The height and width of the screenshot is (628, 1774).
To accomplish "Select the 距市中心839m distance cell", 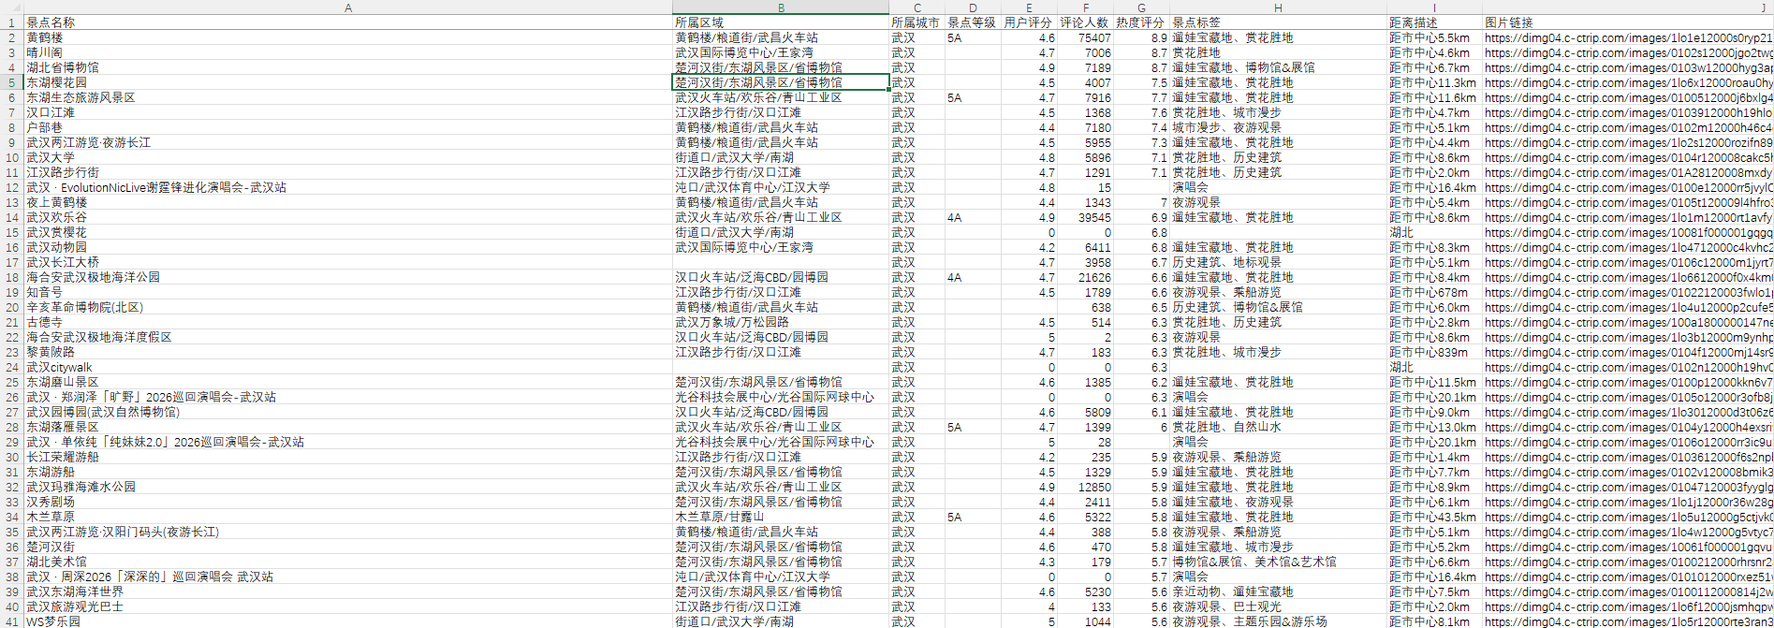I will click(x=1434, y=352).
